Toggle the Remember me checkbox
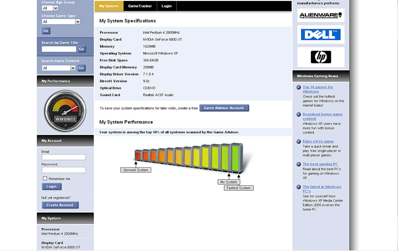This screenshot has width=398, height=251. point(45,178)
